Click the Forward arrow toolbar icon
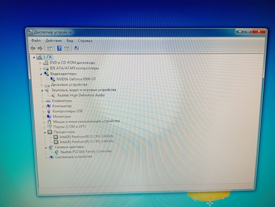Image resolution: width=275 pixels, height=207 pixels. coord(40,48)
